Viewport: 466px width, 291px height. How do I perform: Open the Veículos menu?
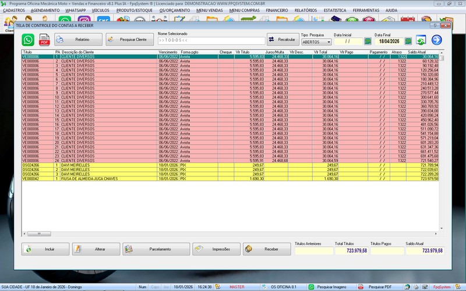pyautogui.click(x=101, y=10)
